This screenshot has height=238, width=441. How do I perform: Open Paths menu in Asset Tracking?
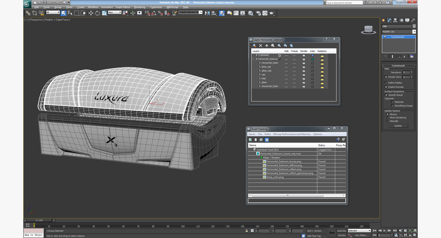click(268, 134)
